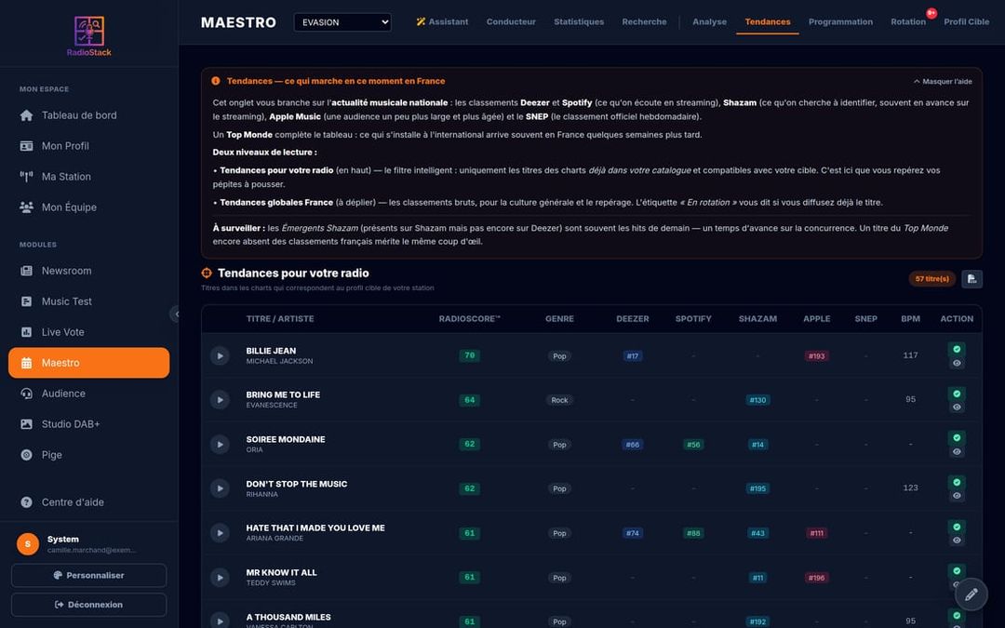Open Centre d'aide

(88, 502)
